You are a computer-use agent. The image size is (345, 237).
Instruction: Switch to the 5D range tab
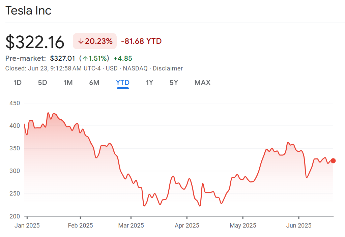(42, 83)
